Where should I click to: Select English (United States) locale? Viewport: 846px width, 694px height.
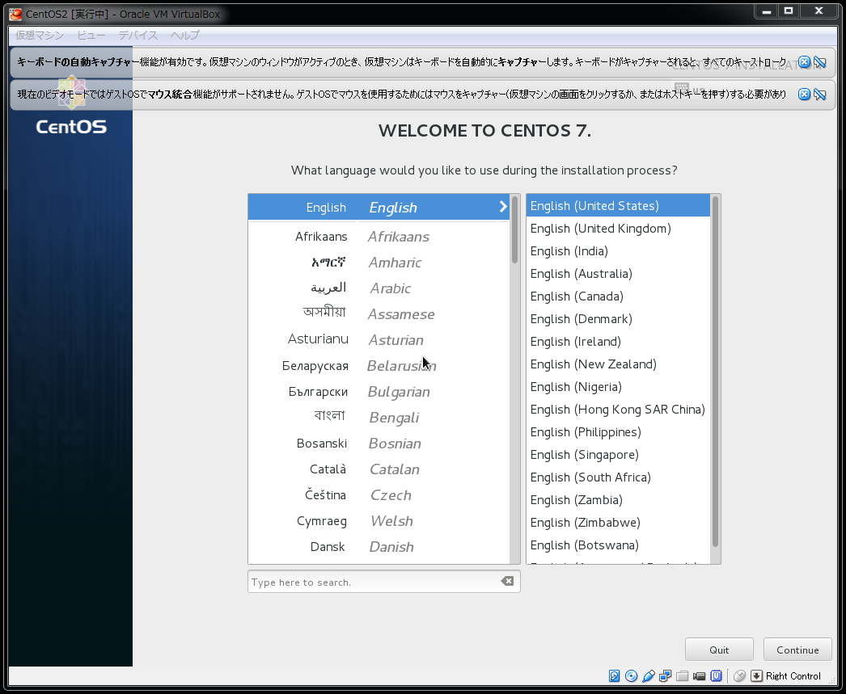pyautogui.click(x=618, y=206)
